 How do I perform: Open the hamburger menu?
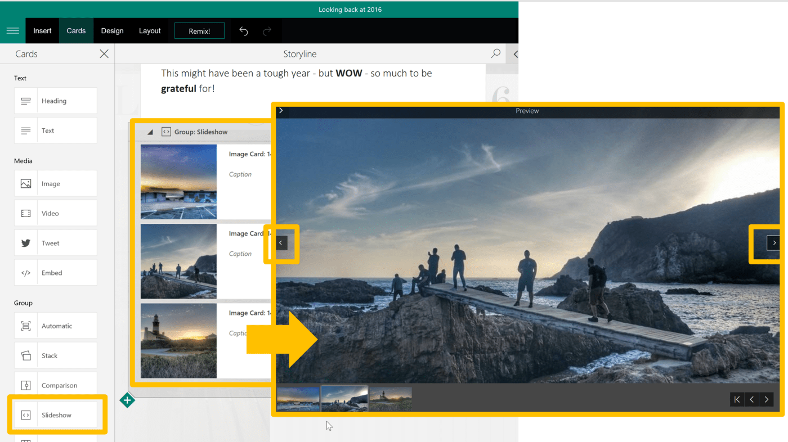[12, 31]
